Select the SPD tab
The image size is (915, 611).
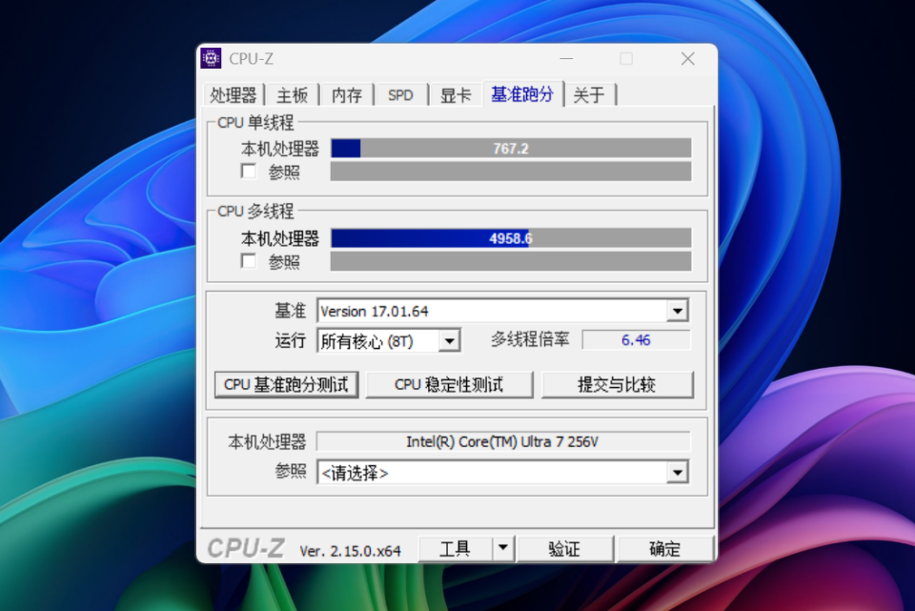tap(400, 95)
